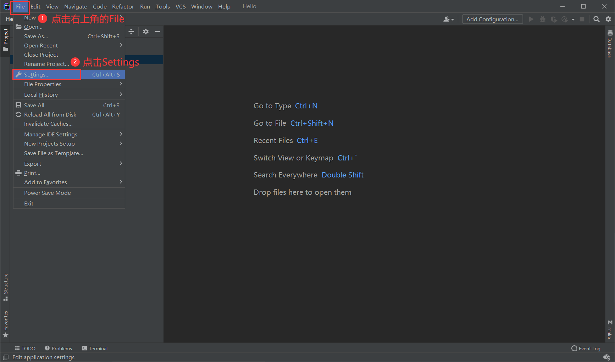Screen dimensions: 615x362
Task: Open the Terminal tool window
Action: (94, 349)
